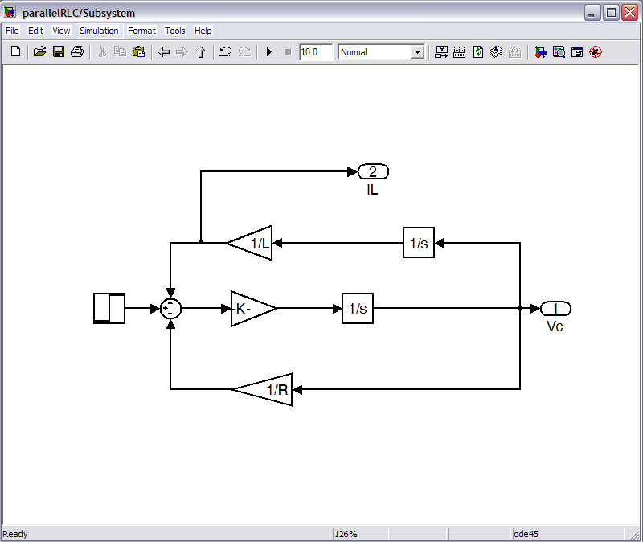Save the model using the floppy disk icon
Viewport: 643px width, 542px height.
(58, 52)
